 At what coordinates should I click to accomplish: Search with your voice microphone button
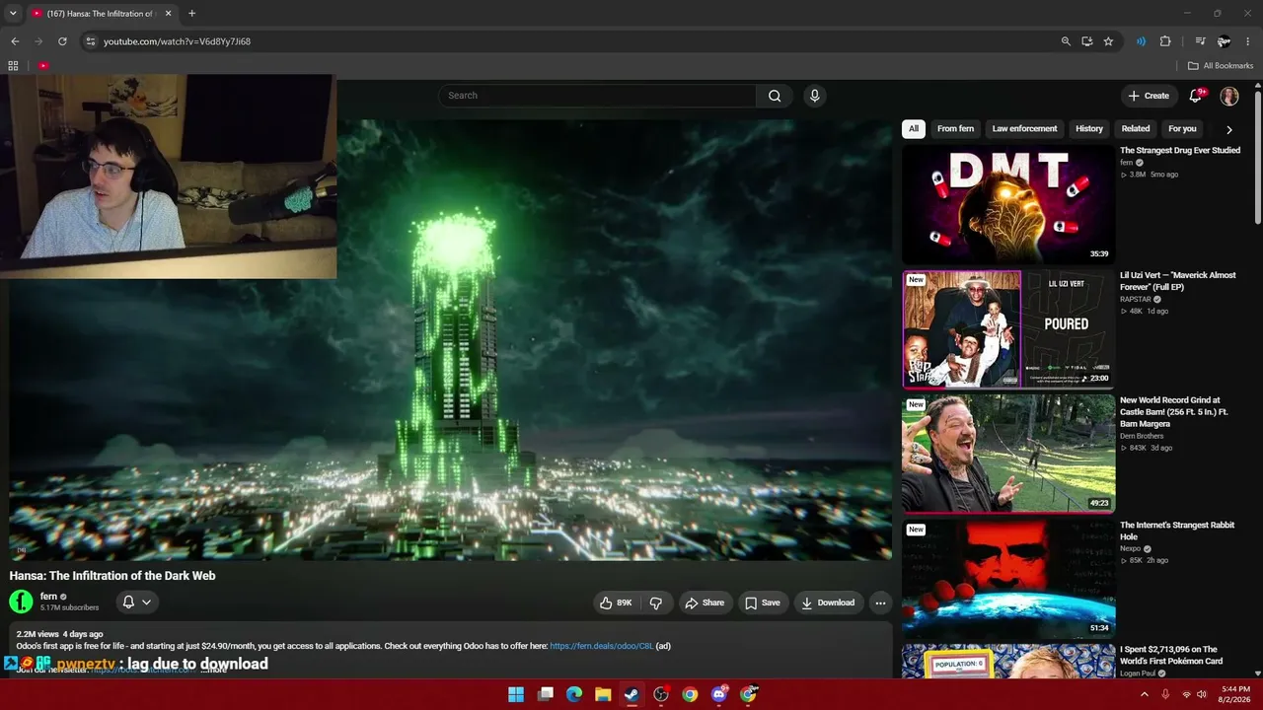814,96
